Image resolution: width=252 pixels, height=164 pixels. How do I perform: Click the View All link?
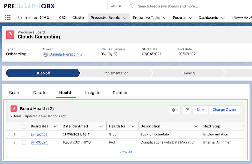click(126, 152)
